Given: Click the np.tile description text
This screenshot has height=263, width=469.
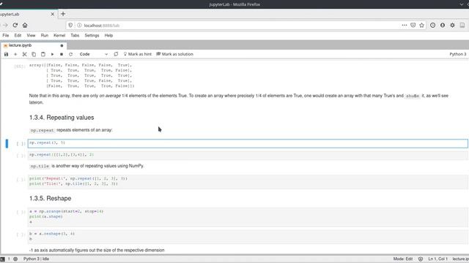Looking at the screenshot, I should [x=86, y=166].
